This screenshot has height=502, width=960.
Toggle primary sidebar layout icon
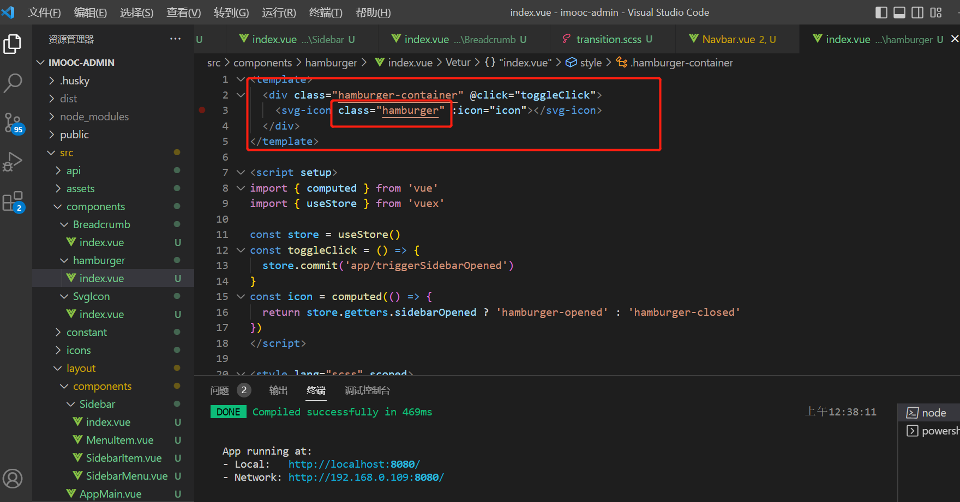point(881,13)
